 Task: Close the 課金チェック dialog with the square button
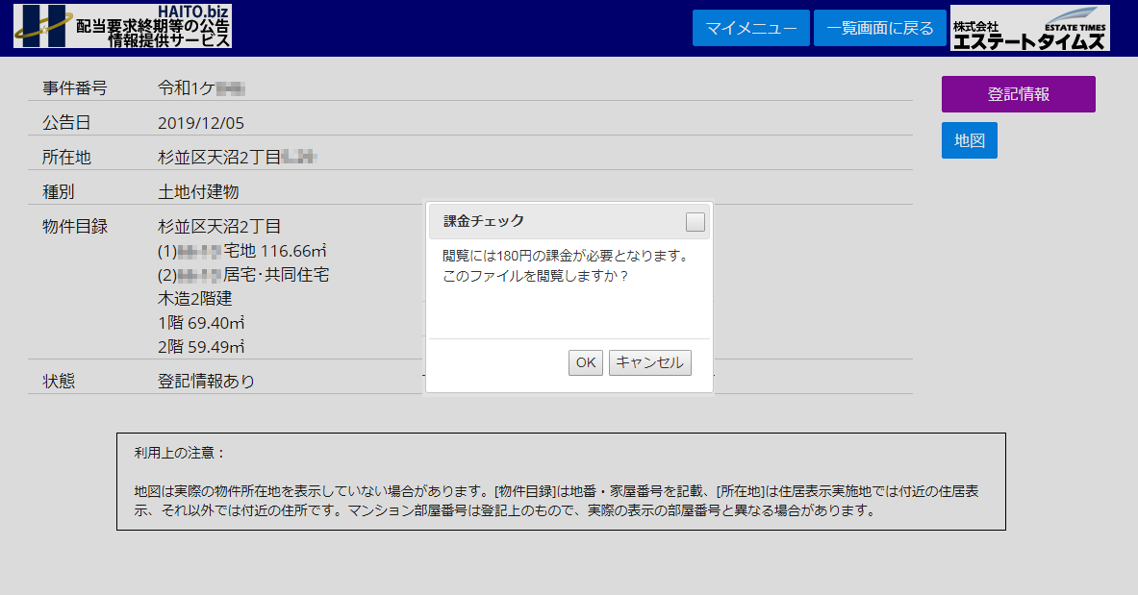coord(695,222)
